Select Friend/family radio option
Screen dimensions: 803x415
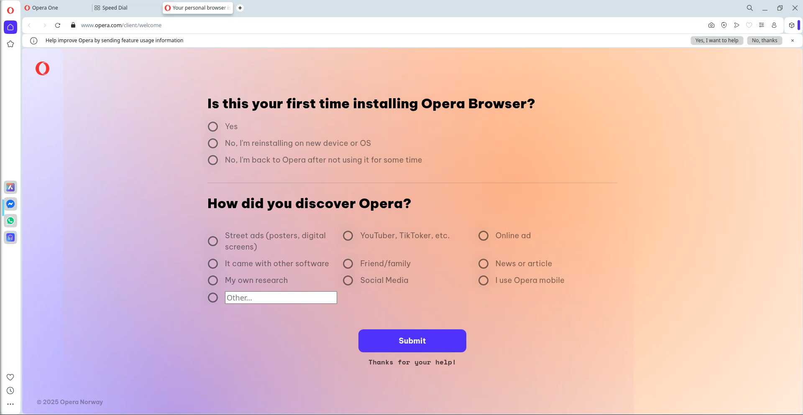point(348,264)
